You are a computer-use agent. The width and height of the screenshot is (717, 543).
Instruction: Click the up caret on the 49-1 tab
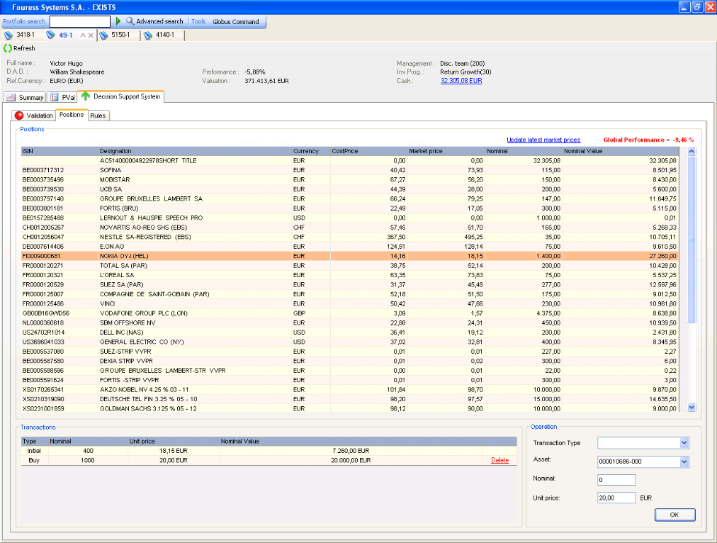[x=83, y=35]
